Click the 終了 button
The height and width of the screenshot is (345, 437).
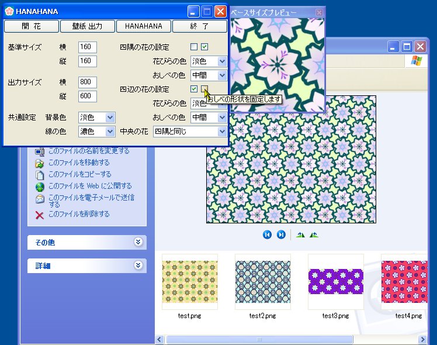[200, 26]
